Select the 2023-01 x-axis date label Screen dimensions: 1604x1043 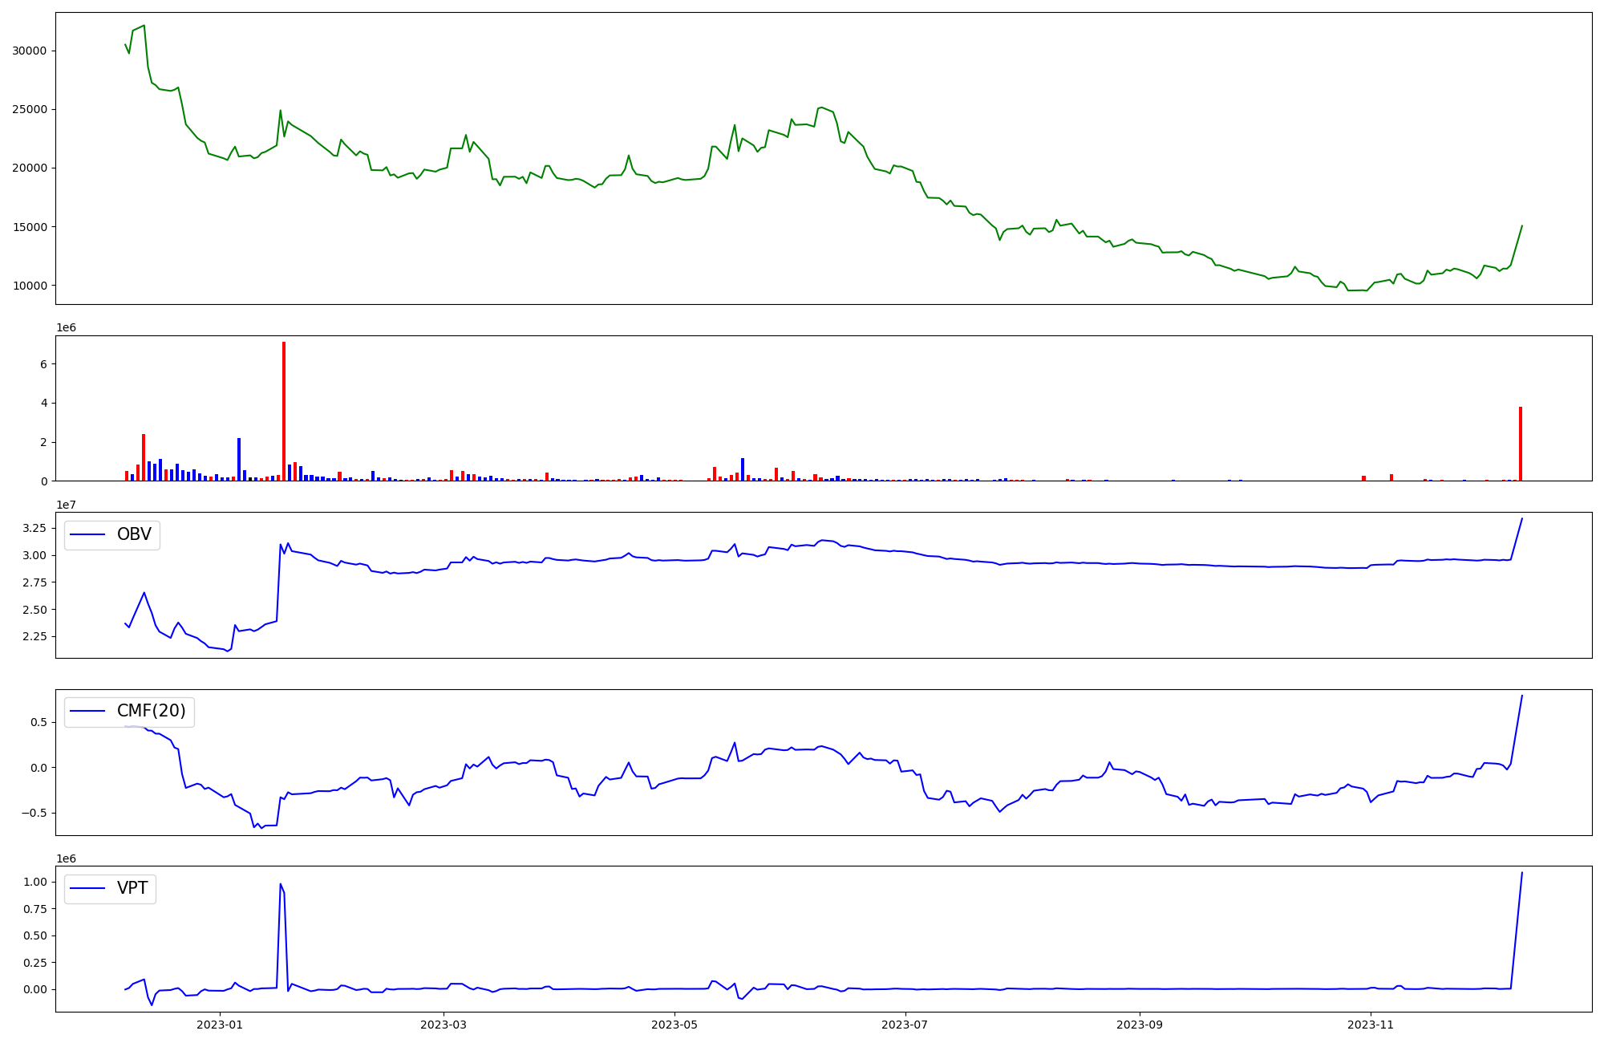(x=220, y=1025)
